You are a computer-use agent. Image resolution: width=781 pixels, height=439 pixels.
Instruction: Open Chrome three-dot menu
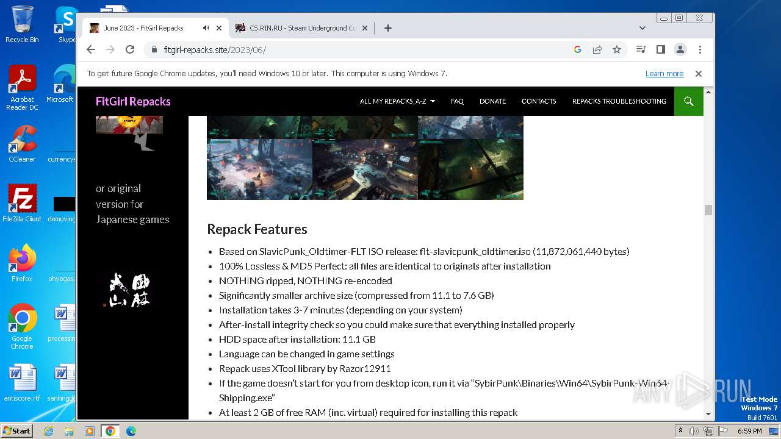700,49
